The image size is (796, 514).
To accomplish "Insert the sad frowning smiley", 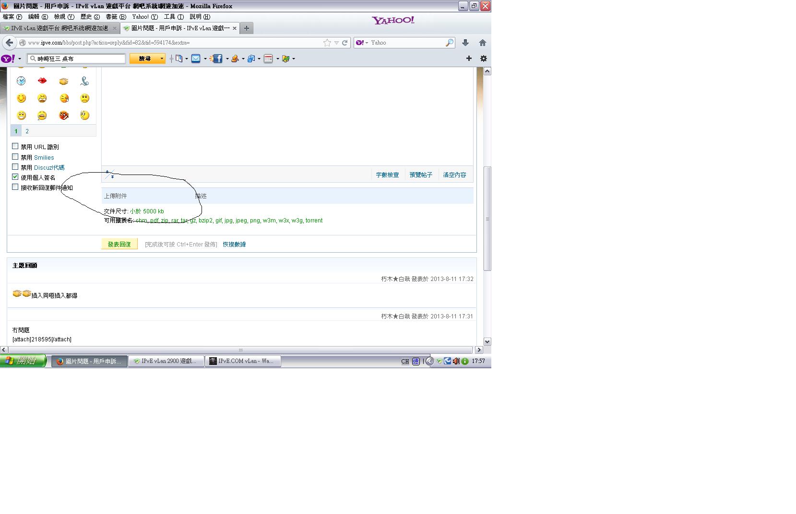I will pos(84,98).
